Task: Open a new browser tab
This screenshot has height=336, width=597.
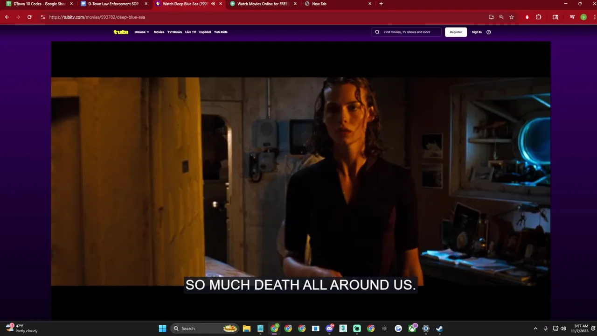Action: pyautogui.click(x=381, y=4)
